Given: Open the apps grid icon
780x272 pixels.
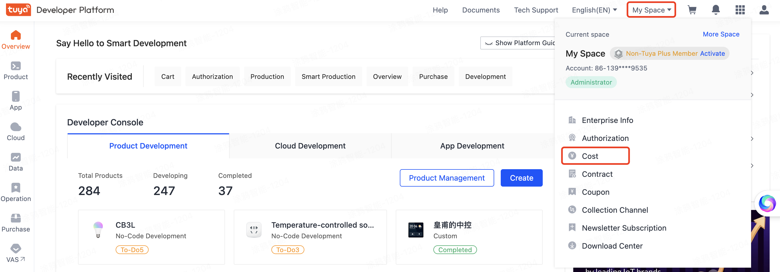Looking at the screenshot, I should coord(740,10).
